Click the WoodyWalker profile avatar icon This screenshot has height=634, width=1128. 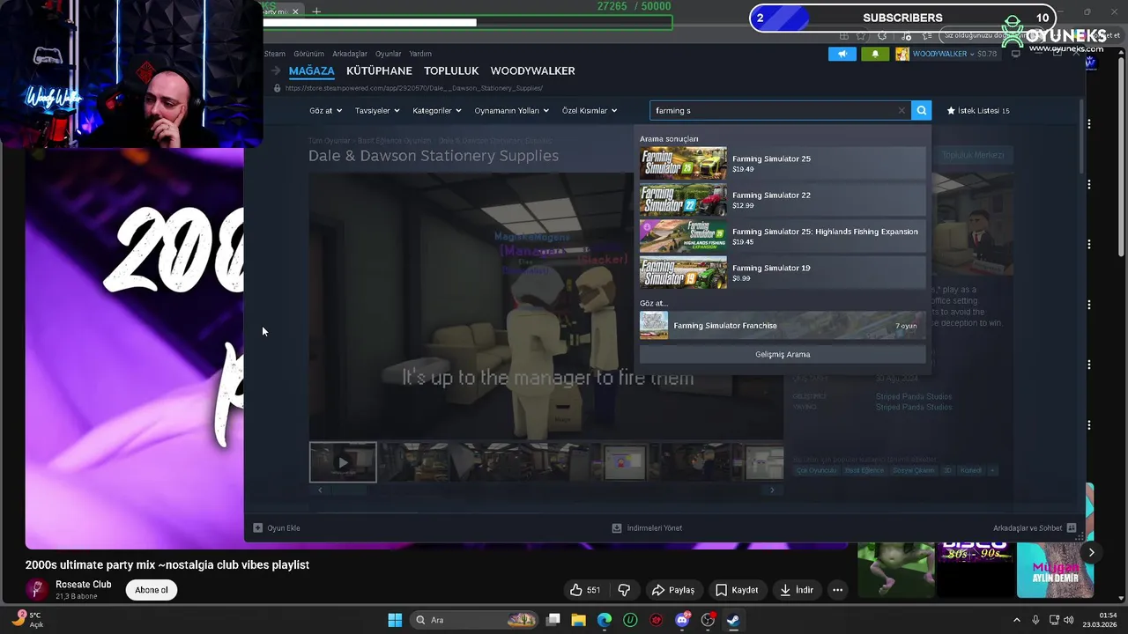point(902,54)
